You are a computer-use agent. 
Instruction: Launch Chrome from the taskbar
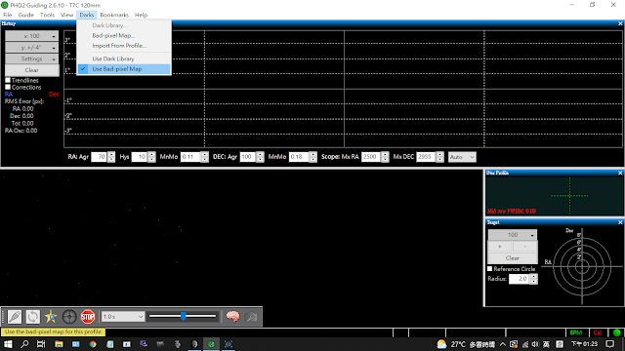pos(93,344)
